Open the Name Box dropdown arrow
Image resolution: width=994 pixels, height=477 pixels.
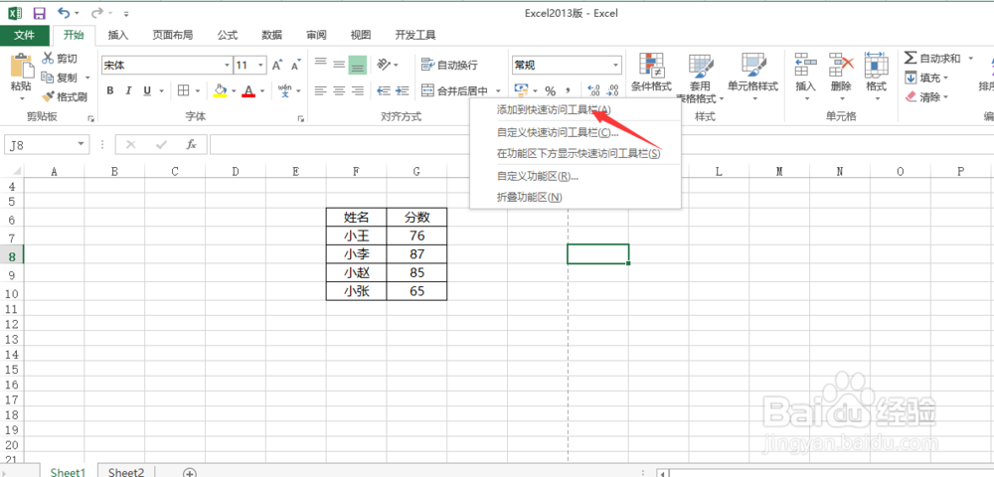[82, 144]
